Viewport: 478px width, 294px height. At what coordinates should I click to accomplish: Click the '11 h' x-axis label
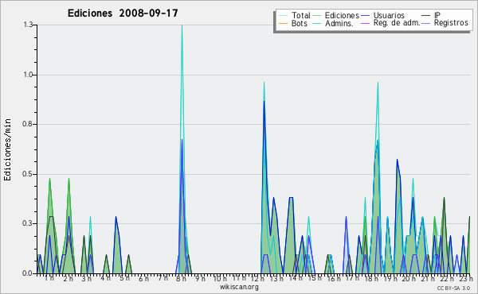coord(239,278)
